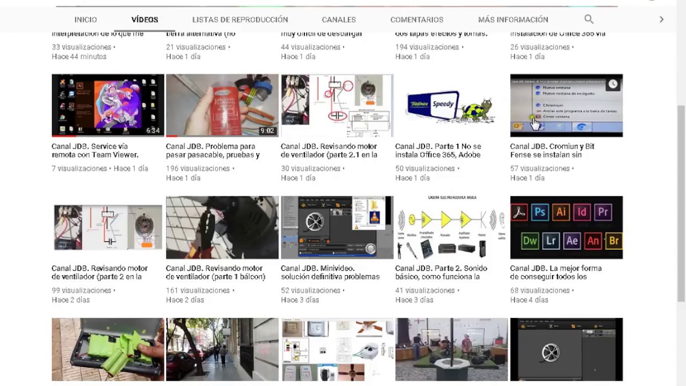Open the street sidewalk video thumbnail
The image size is (686, 386).
tap(222, 350)
